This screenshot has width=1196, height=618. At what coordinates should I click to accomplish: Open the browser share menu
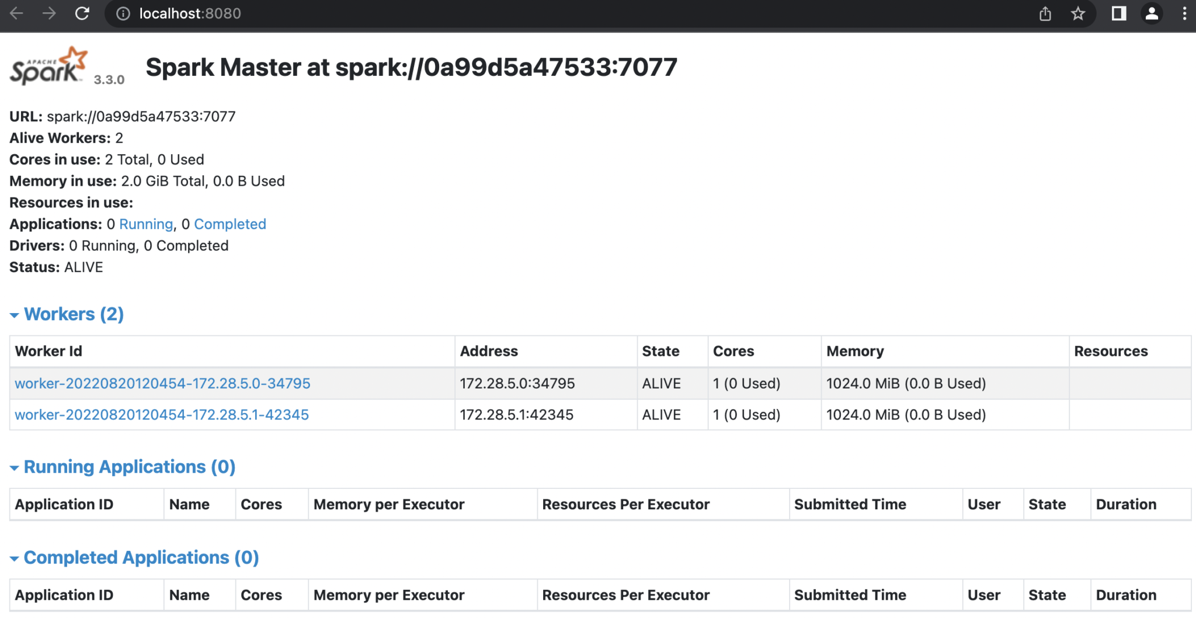(1045, 13)
